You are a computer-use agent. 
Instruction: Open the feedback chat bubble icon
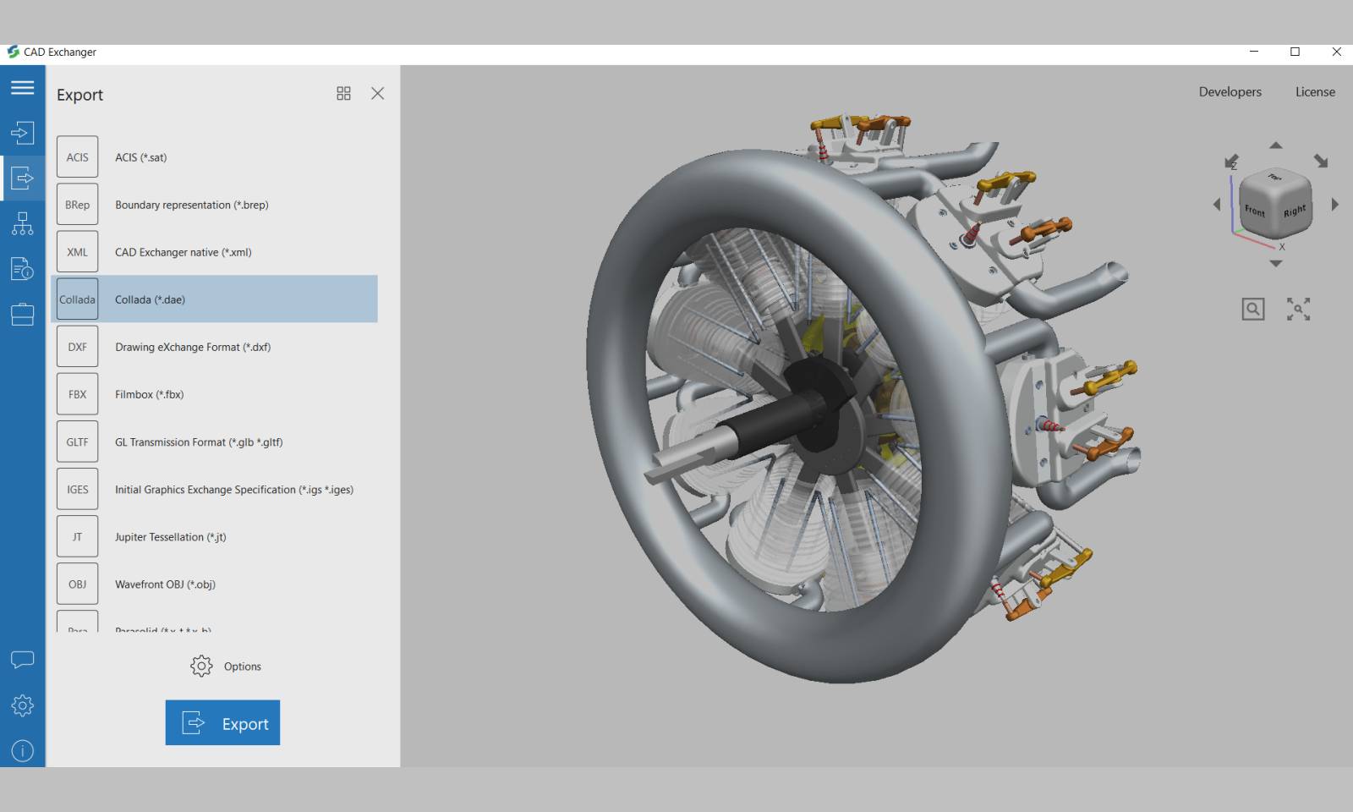coord(23,660)
